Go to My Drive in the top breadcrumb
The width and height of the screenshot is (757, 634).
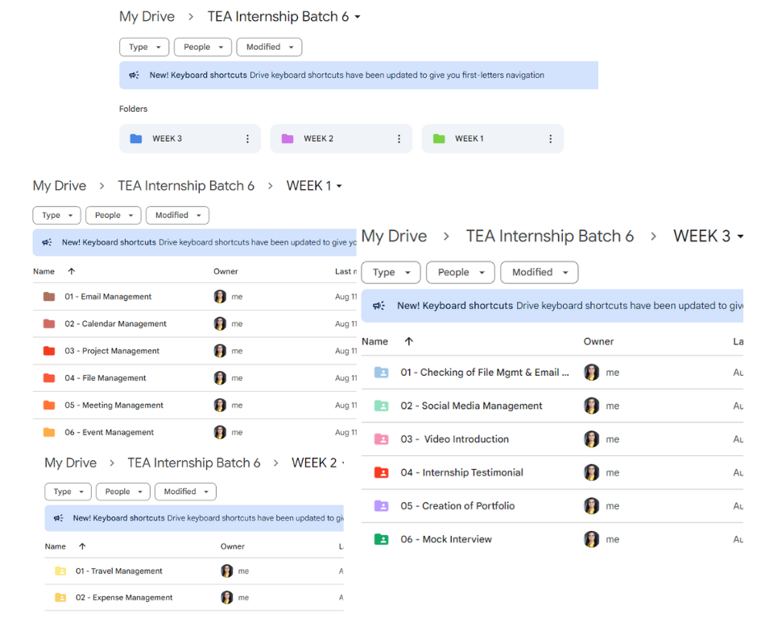(x=147, y=16)
